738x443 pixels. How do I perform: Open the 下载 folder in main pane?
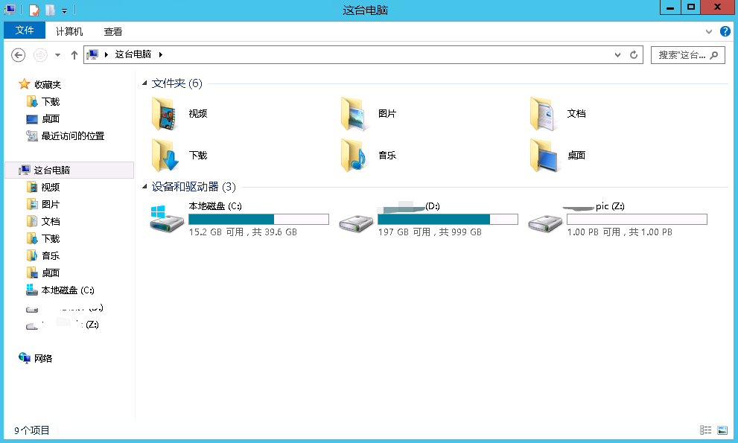(179, 156)
